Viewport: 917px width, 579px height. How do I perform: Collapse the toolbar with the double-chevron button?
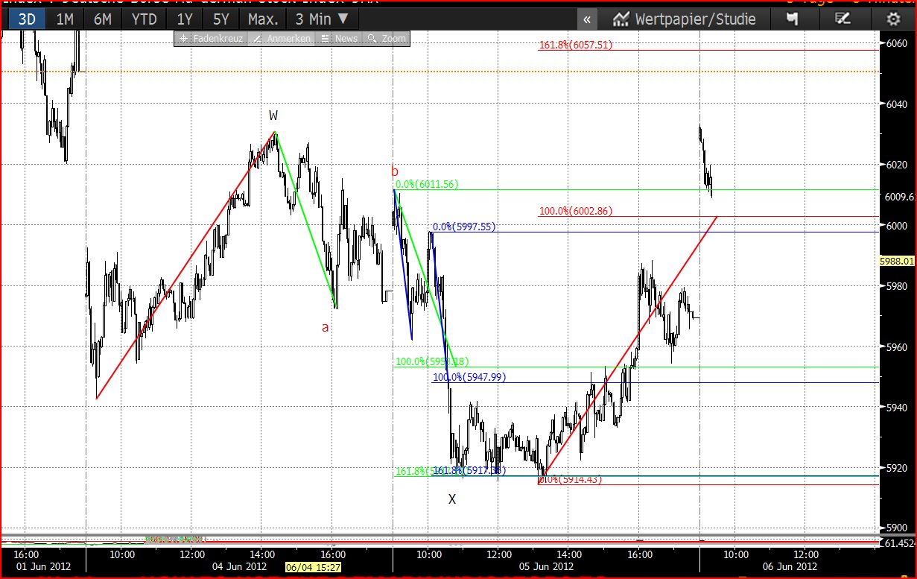587,19
